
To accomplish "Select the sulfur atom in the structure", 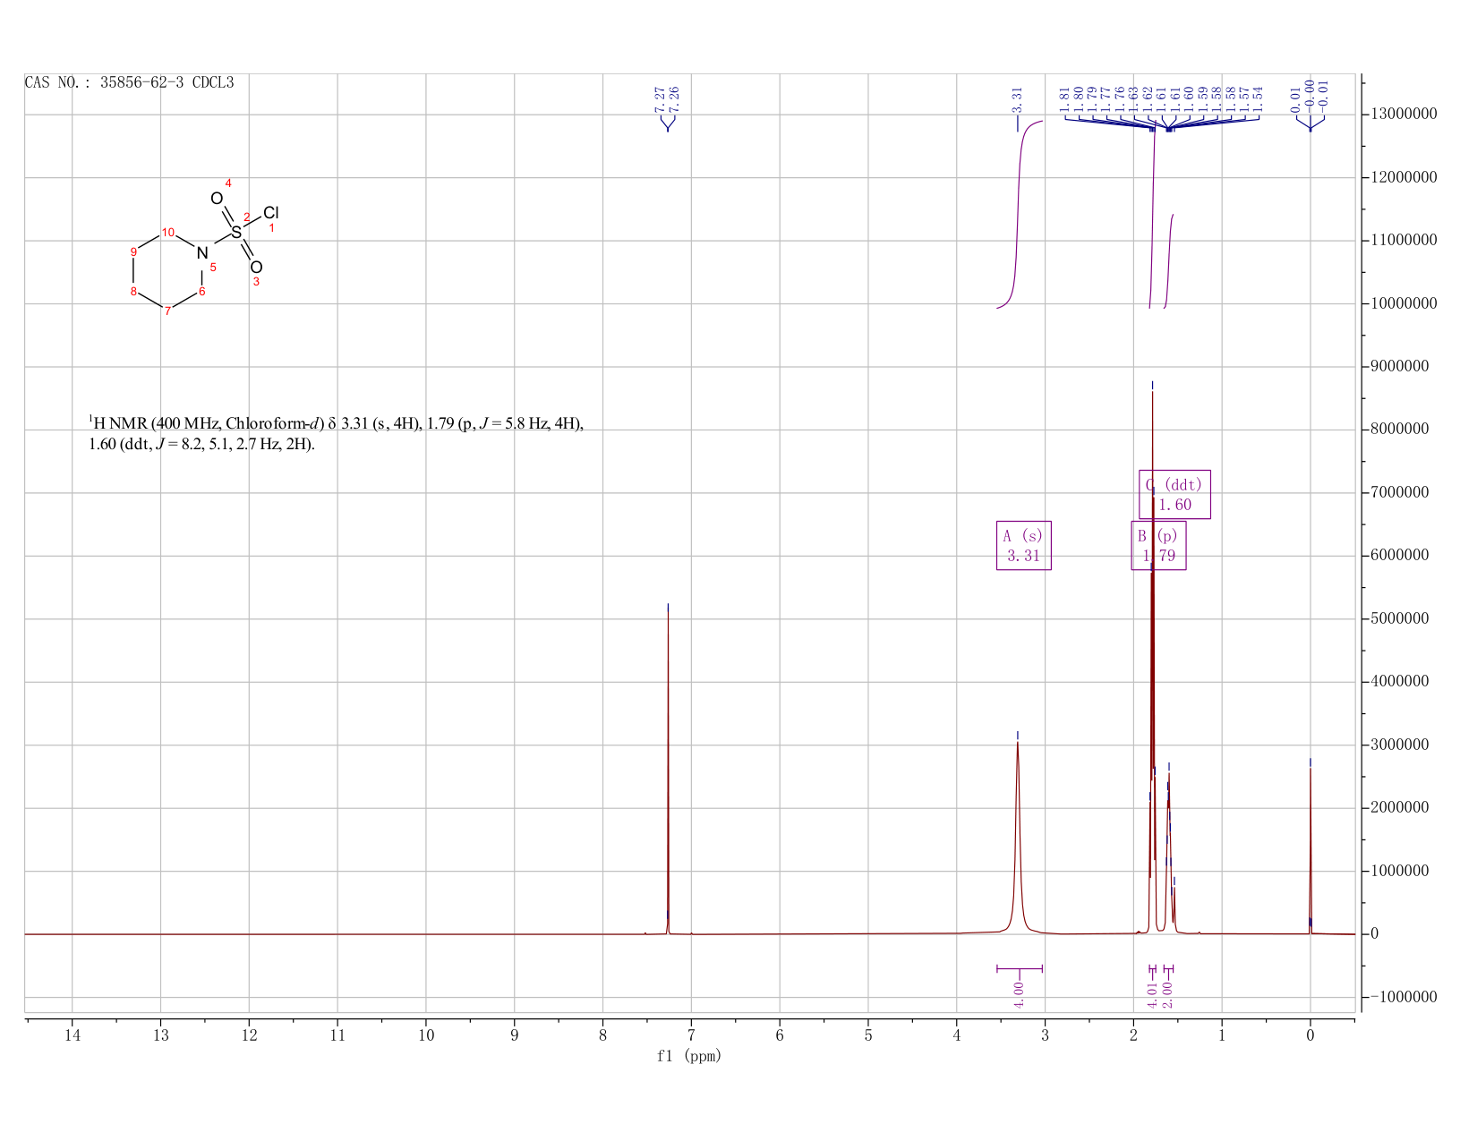I will point(236,232).
